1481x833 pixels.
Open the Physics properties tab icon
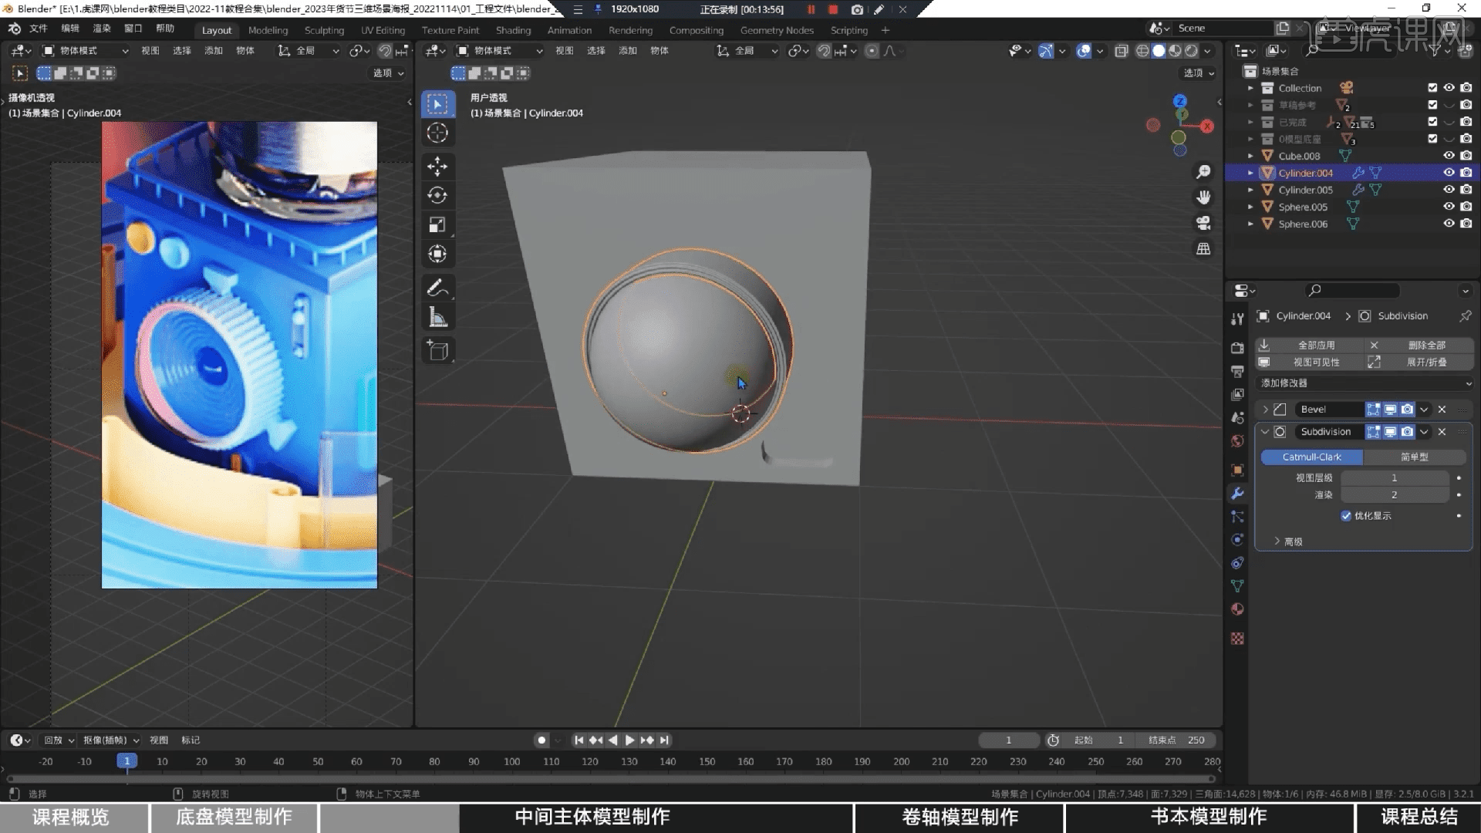click(x=1237, y=540)
